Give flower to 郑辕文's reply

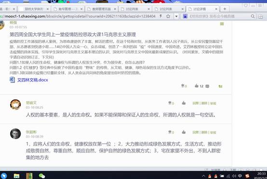click(171, 103)
